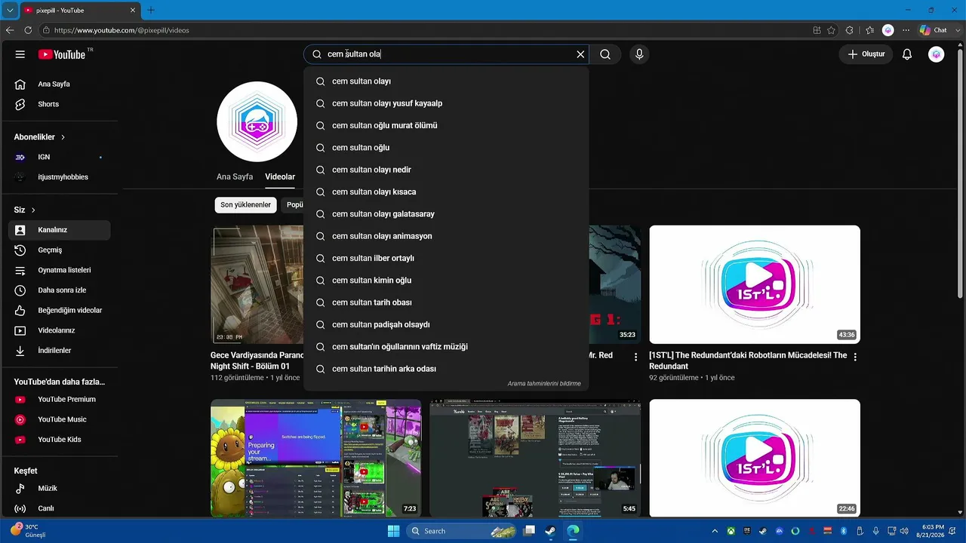Open the itjustmyhobbies subscription channel
The image size is (966, 543).
coord(59,177)
